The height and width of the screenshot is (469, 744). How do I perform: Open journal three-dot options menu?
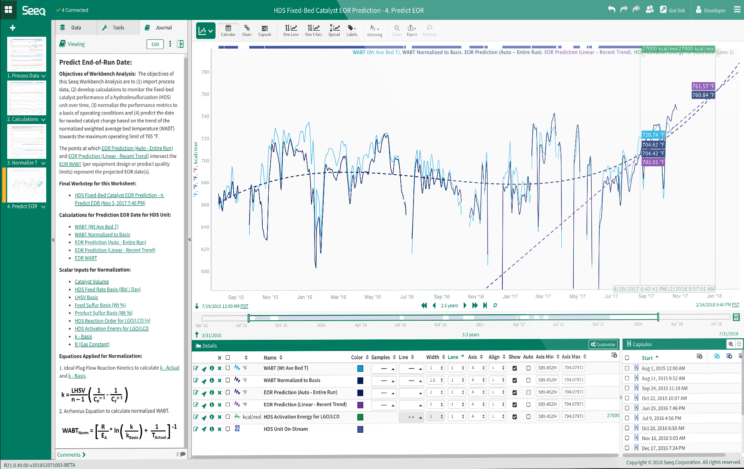[170, 44]
